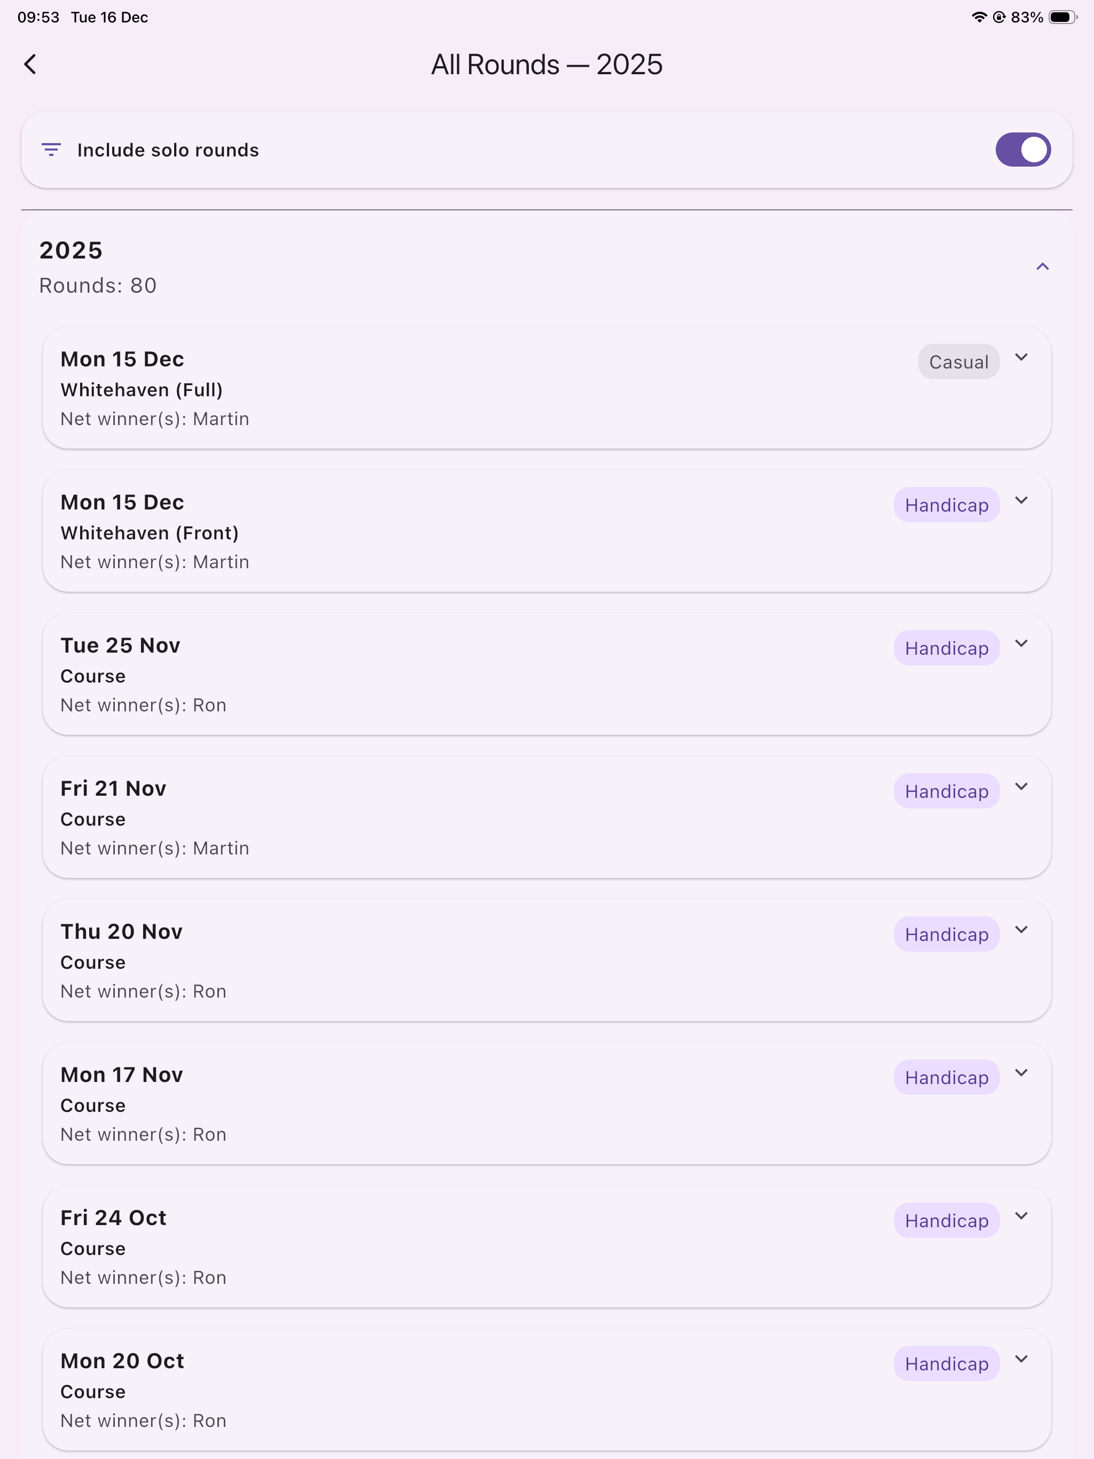Tap the battery indicator in status bar

tap(1062, 17)
